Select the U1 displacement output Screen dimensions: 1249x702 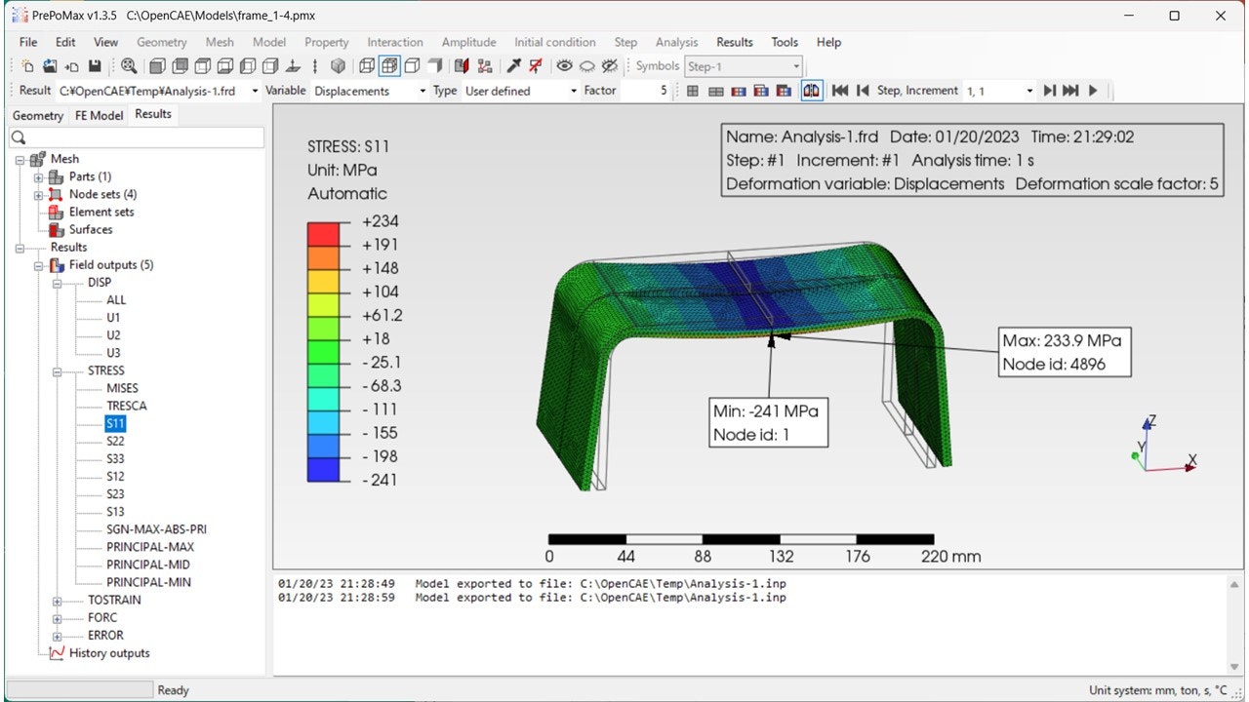(114, 318)
